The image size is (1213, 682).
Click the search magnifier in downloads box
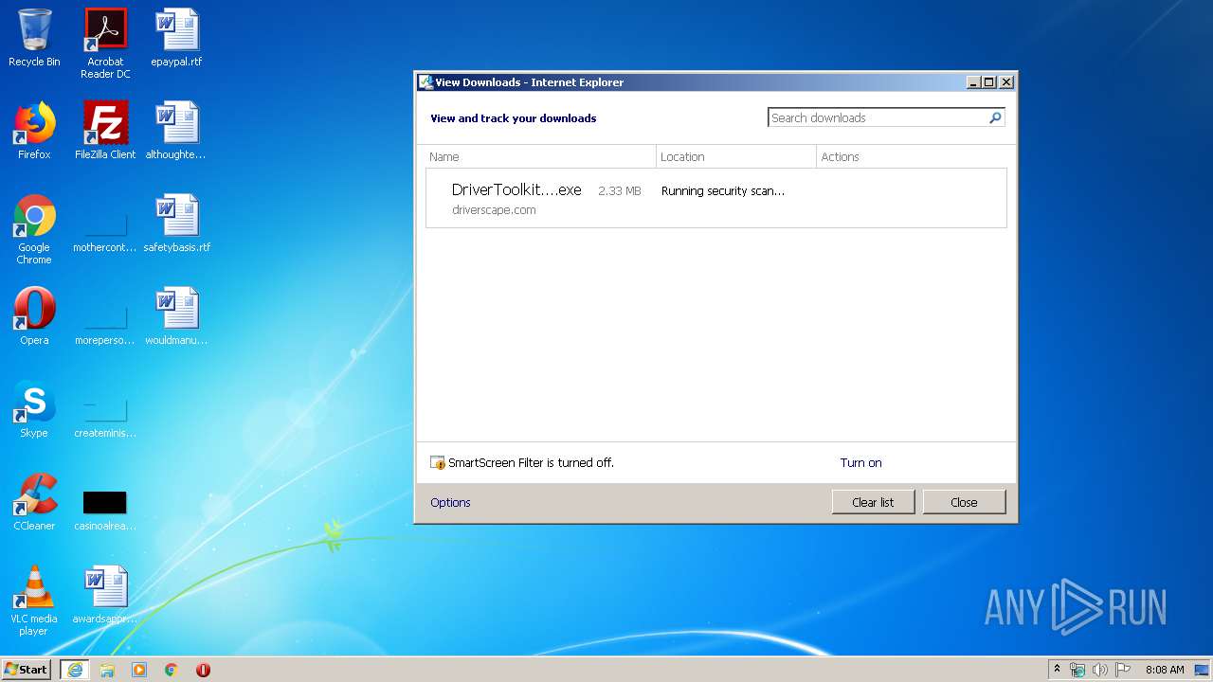coord(995,117)
